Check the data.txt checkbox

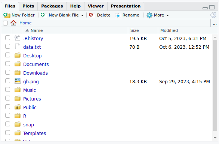click(7, 46)
